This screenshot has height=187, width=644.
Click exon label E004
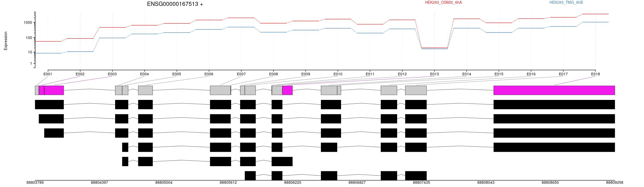pyautogui.click(x=144, y=74)
